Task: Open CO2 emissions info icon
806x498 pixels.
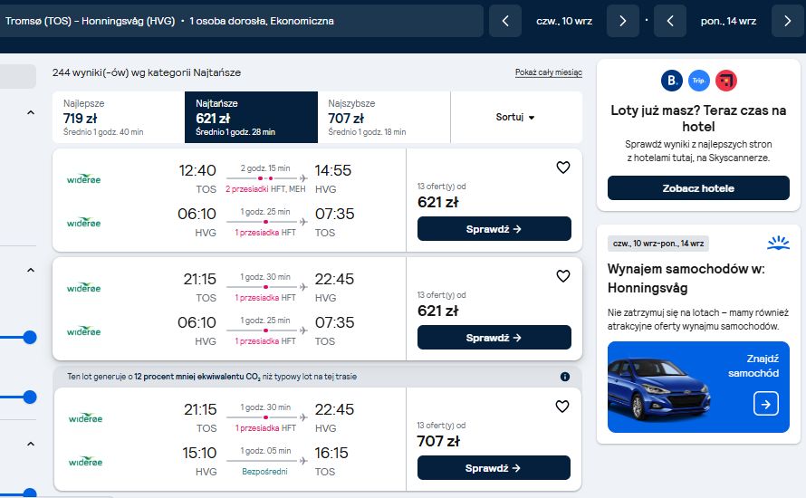Action: tap(565, 377)
